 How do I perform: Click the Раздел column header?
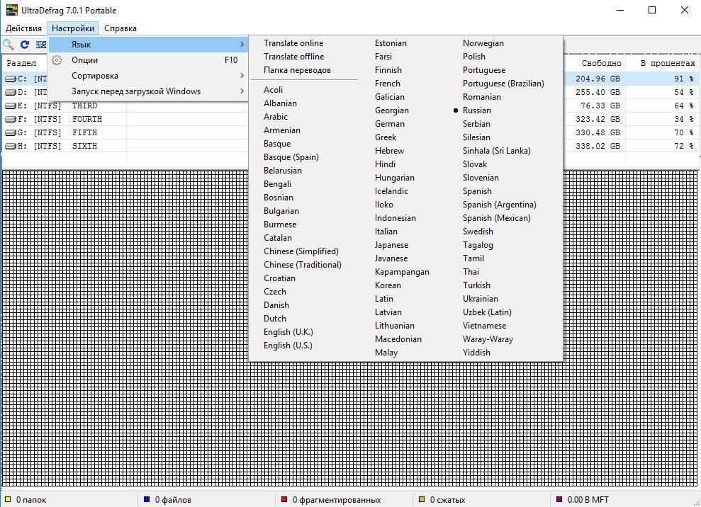[21, 63]
